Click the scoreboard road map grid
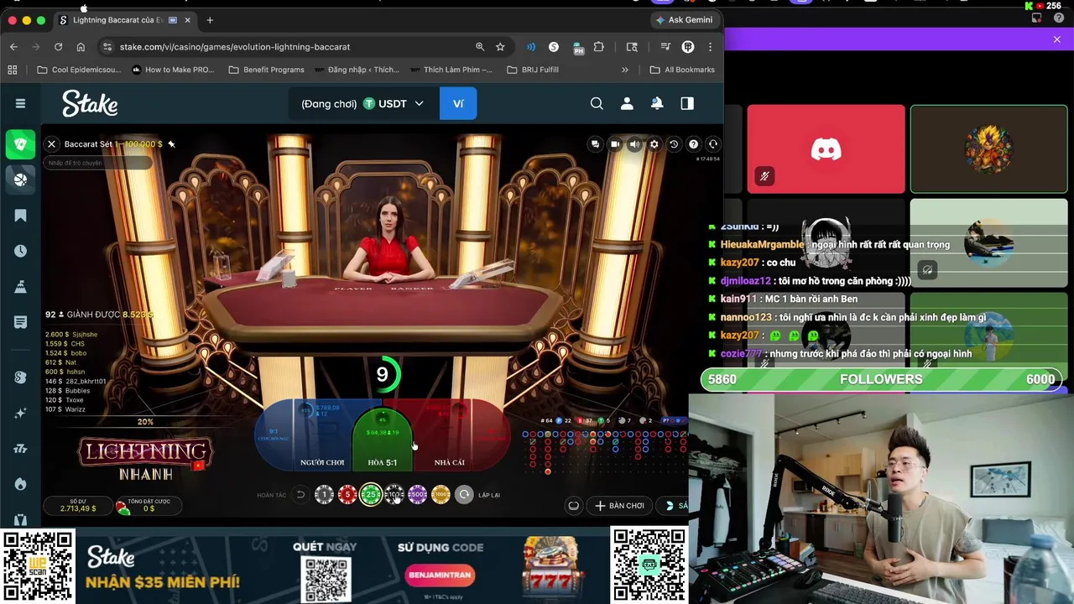 tap(604, 451)
